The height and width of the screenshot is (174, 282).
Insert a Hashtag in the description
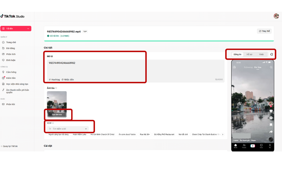click(x=54, y=80)
